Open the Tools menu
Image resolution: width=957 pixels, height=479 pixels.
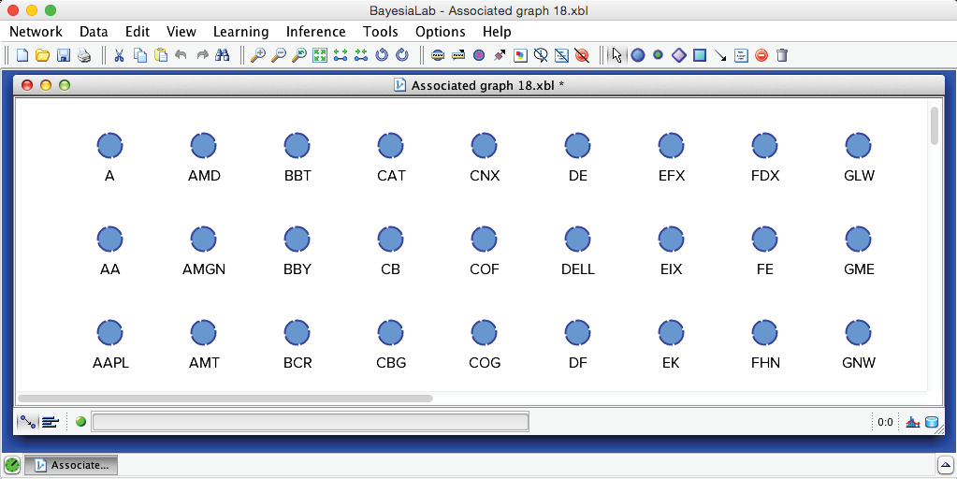coord(380,32)
